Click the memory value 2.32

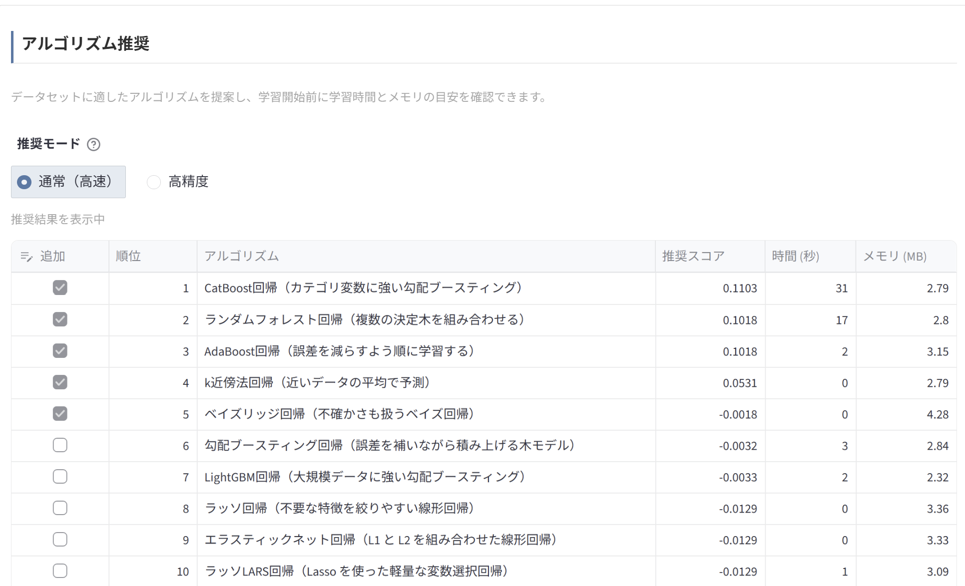point(938,477)
